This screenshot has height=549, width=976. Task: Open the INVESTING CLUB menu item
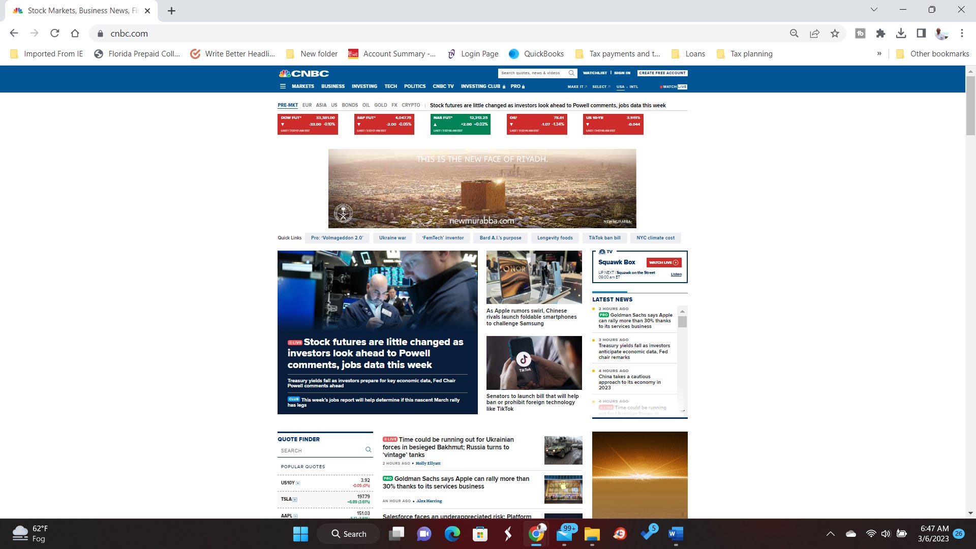click(x=483, y=86)
